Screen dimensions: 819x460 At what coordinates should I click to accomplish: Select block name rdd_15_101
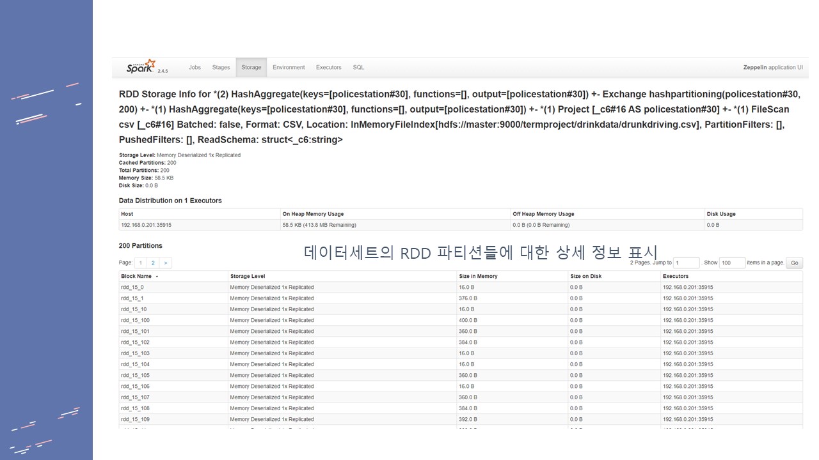(x=135, y=331)
